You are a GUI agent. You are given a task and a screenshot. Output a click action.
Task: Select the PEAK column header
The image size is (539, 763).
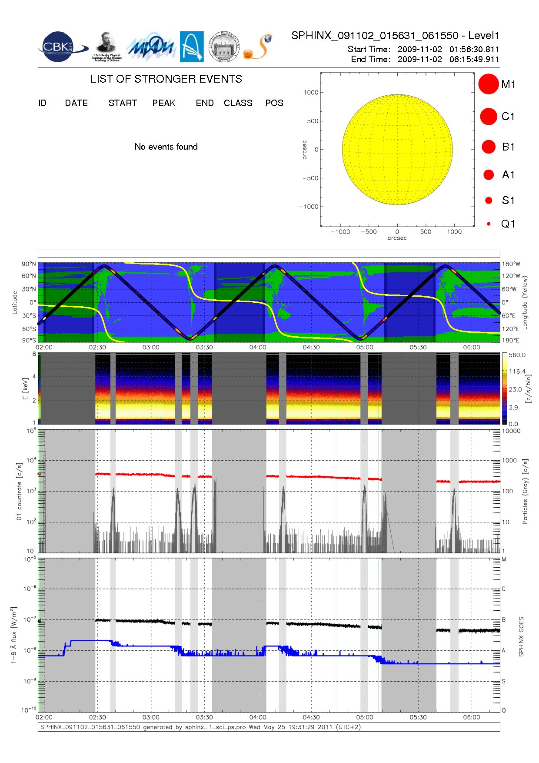pyautogui.click(x=163, y=103)
